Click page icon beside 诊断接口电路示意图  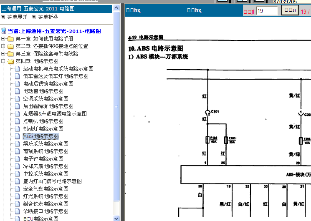[x=18, y=211]
